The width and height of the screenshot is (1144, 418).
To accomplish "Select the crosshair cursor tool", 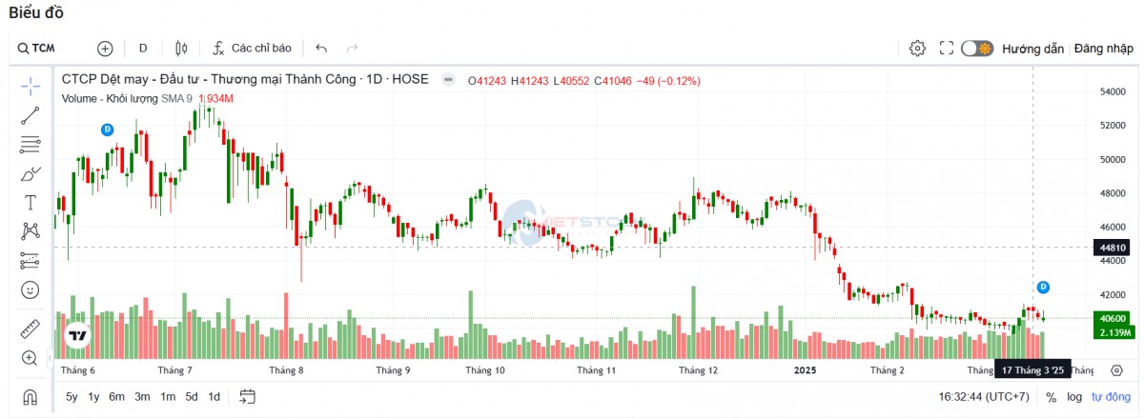I will (31, 86).
